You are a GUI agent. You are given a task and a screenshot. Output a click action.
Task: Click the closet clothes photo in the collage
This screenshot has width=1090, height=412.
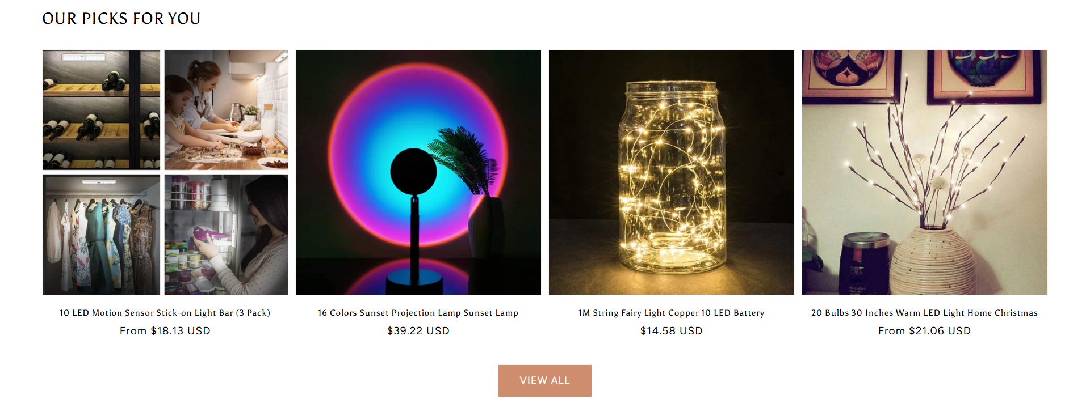click(x=102, y=235)
